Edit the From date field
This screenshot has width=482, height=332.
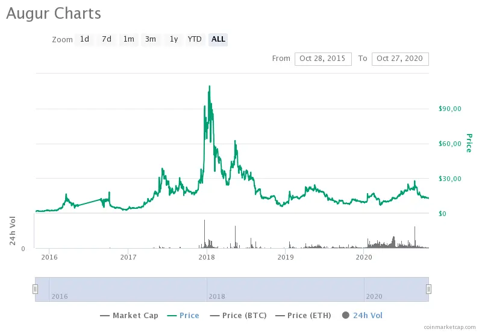(323, 59)
